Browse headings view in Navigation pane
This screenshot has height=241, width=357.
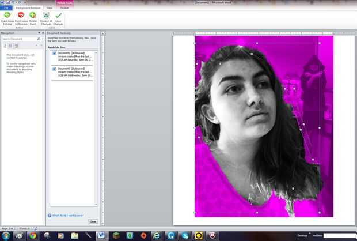[5, 46]
